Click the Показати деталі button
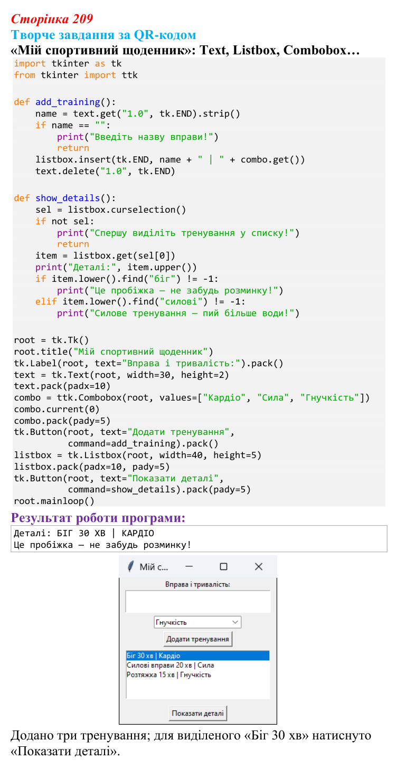The width and height of the screenshot is (396, 769). pos(197,714)
